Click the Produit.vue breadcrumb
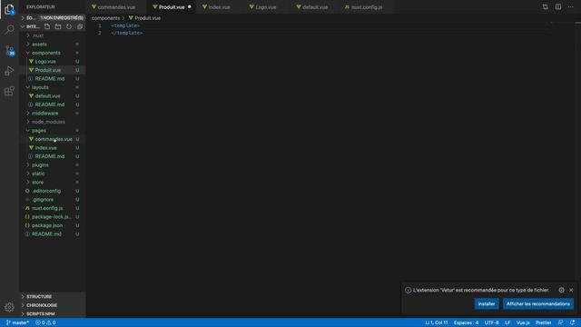 [x=144, y=18]
